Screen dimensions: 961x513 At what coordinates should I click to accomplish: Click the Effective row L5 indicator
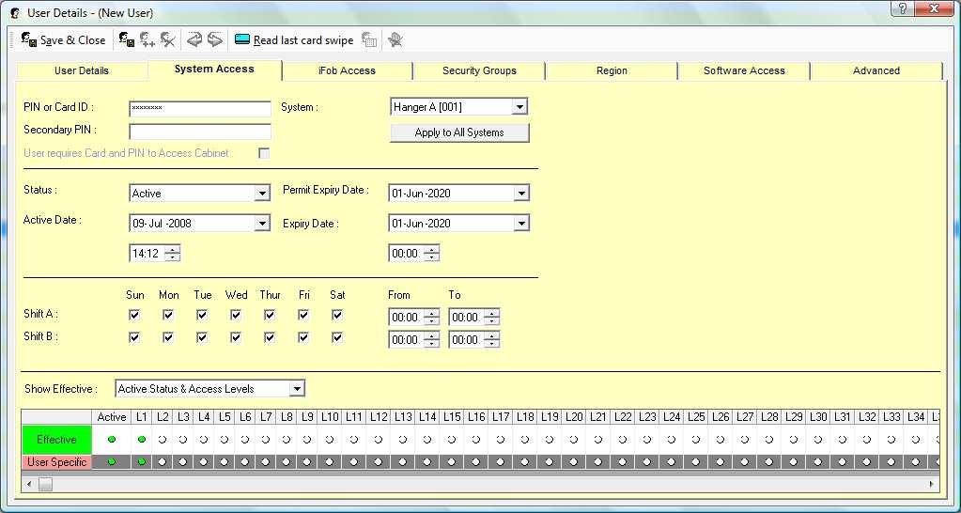[x=225, y=440]
